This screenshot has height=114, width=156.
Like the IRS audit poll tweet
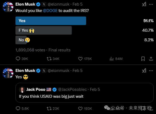[85, 59]
